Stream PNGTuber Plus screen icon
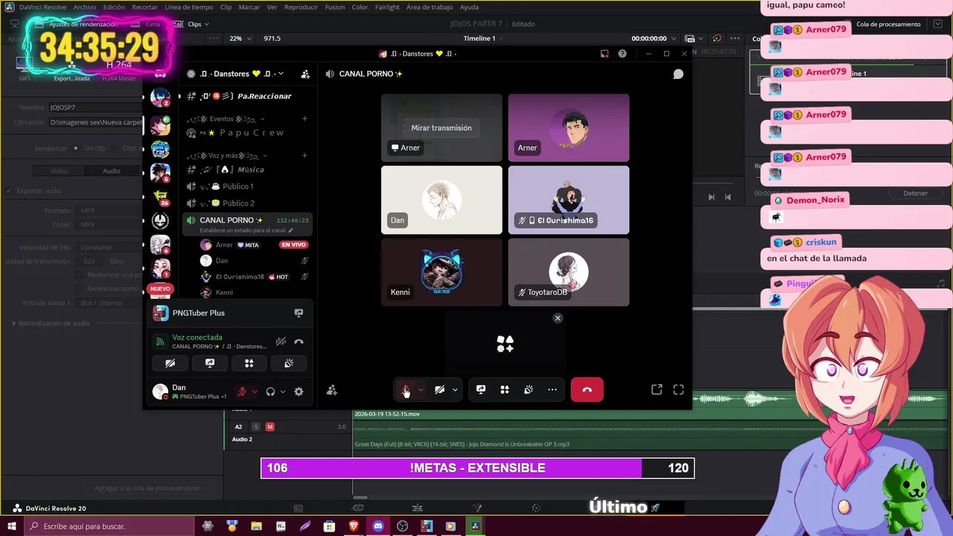This screenshot has width=953, height=536. pos(299,313)
